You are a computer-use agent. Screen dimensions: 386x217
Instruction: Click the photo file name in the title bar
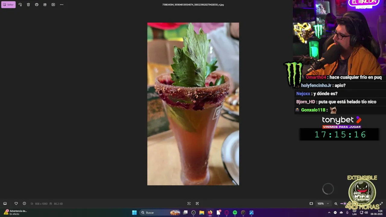click(193, 5)
